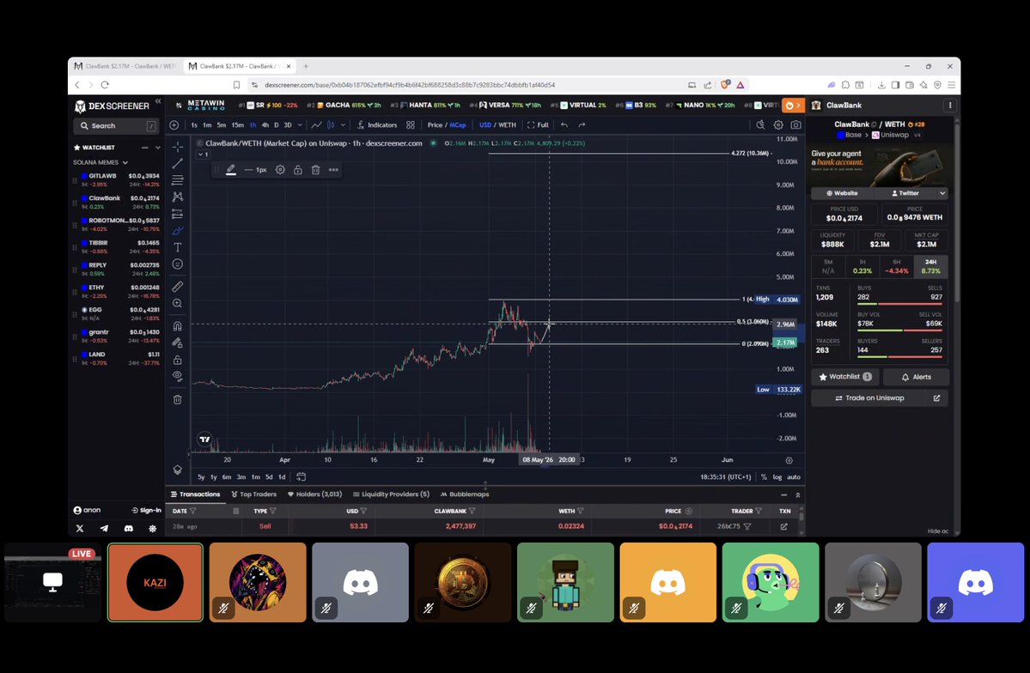Open the Liquidity Providers (5) tab
1030x673 pixels.
[x=391, y=494]
